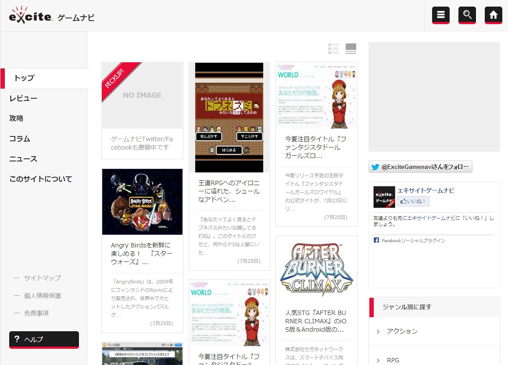Click the Twitter bird icon
The image size is (508, 365).
[375, 167]
